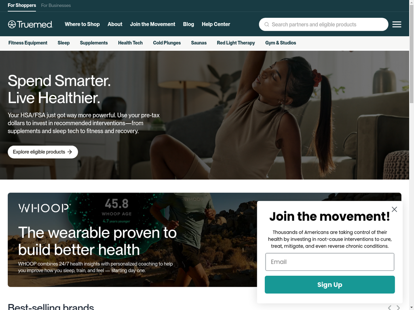Image resolution: width=414 pixels, height=310 pixels.
Task: Browse the Cold Plunges category
Action: (167, 43)
